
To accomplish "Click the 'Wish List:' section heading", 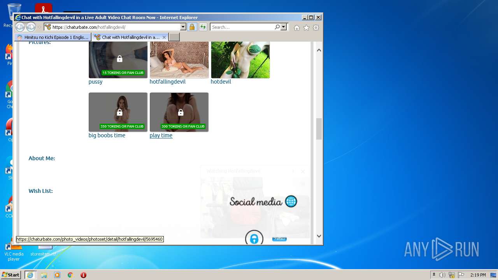I will (x=40, y=191).
